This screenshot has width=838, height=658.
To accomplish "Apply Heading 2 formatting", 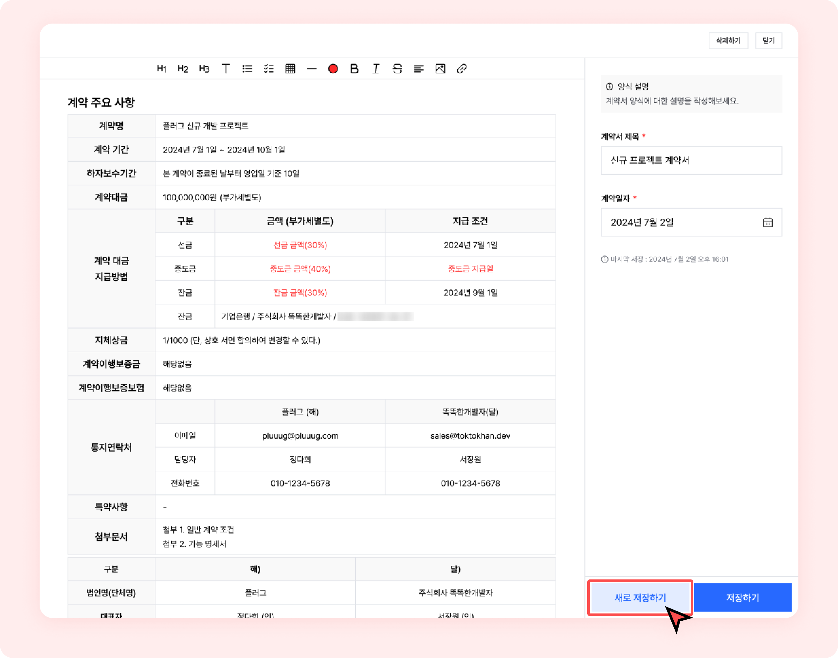I will pos(183,69).
